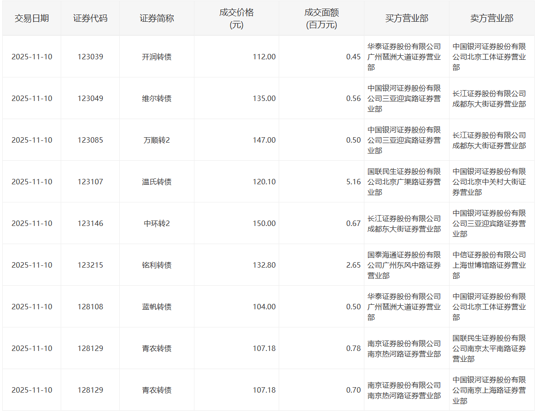
Task: Click the 中信证券 上海世博馆路 seller cell
Action: pos(489,265)
